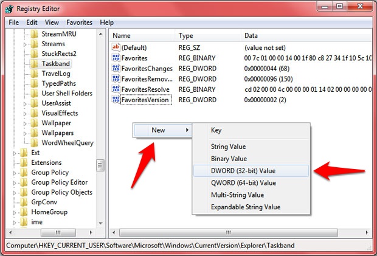Click the ime folder icon
377x256 pixels.
[x=24, y=222]
